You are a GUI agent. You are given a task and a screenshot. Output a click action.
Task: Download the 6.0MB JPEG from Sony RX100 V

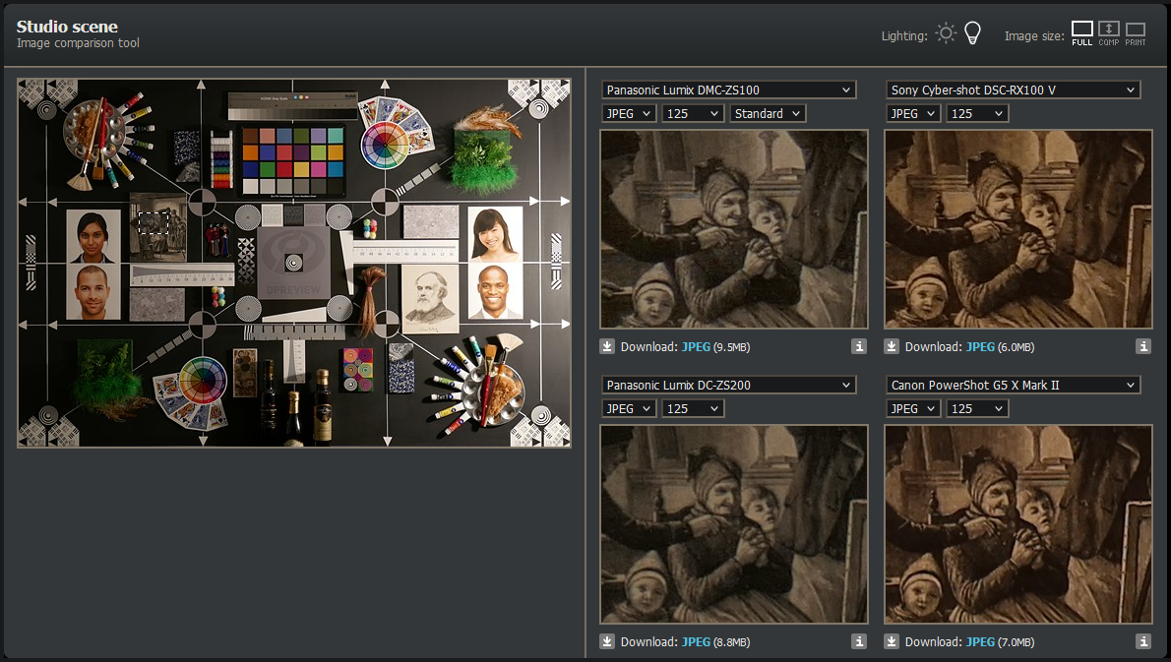(980, 347)
